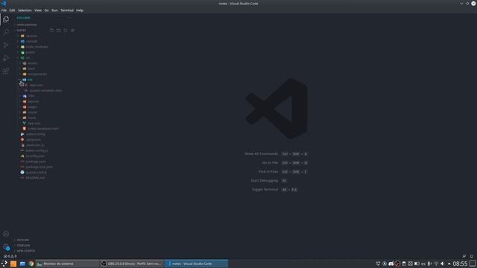The width and height of the screenshot is (477, 268).
Task: Click Refresh Explorer icon
Action: coord(66,31)
